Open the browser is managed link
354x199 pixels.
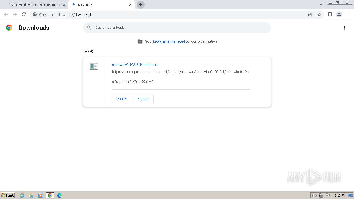tap(169, 41)
